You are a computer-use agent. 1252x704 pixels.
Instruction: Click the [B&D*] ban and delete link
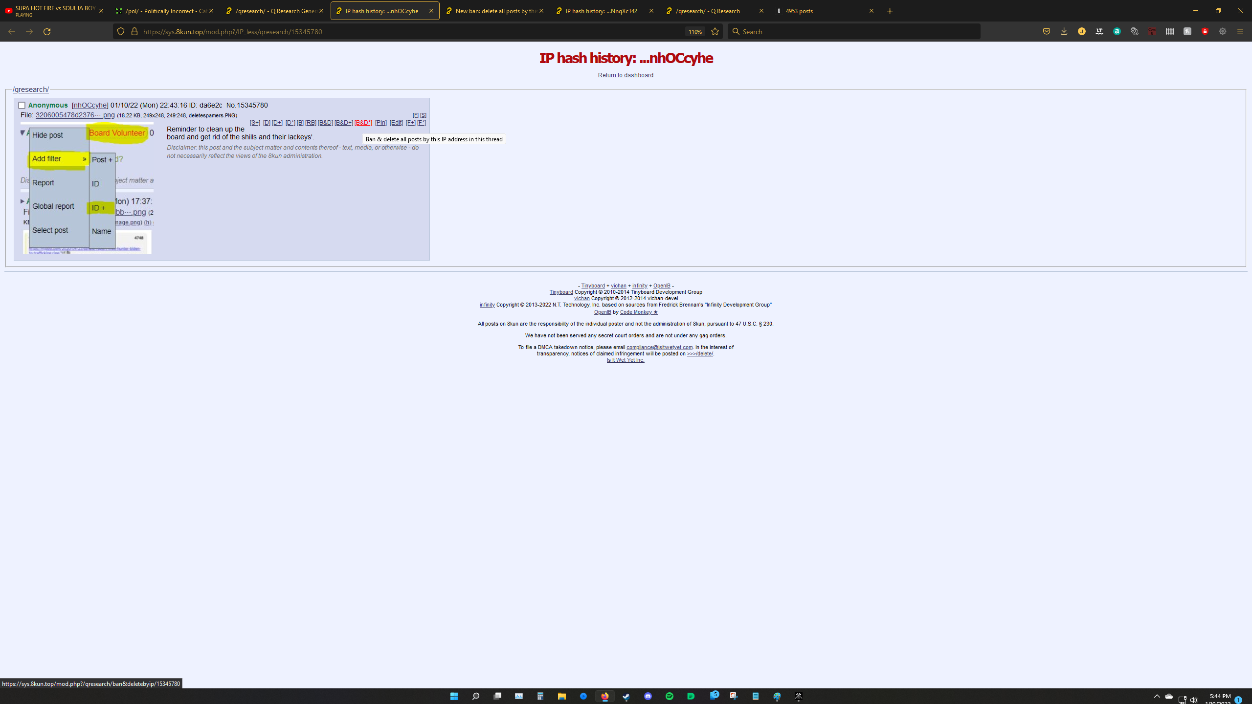tap(363, 123)
